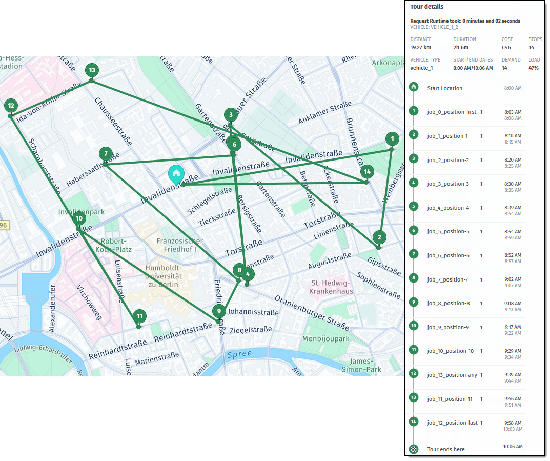Select marker 2 near Gipsstraße
Viewport: 550px width, 461px height.
pos(379,237)
